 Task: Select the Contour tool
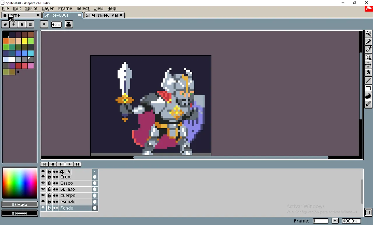tap(368, 96)
